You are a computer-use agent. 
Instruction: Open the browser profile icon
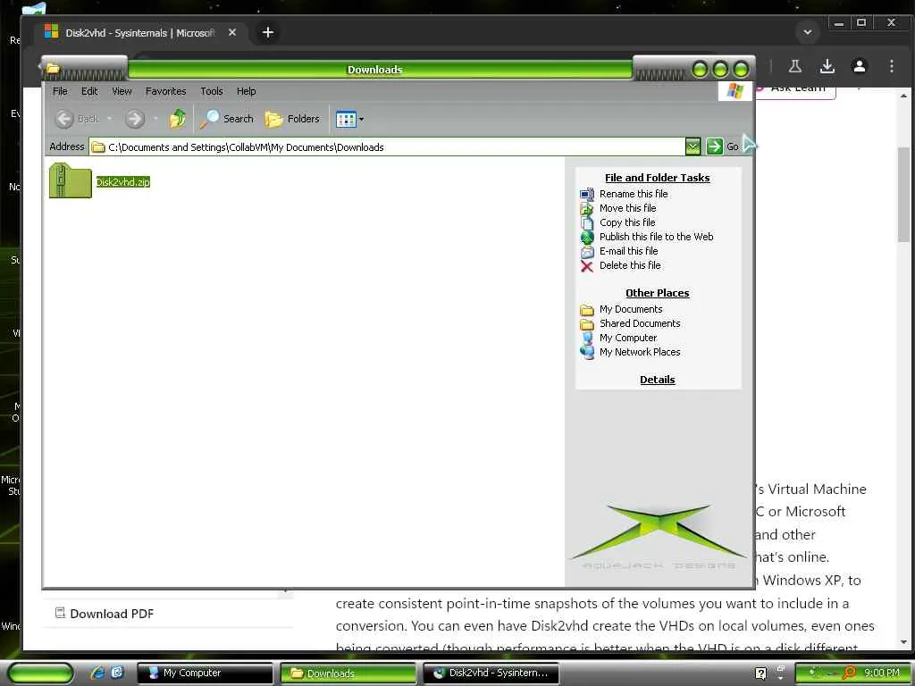[859, 66]
